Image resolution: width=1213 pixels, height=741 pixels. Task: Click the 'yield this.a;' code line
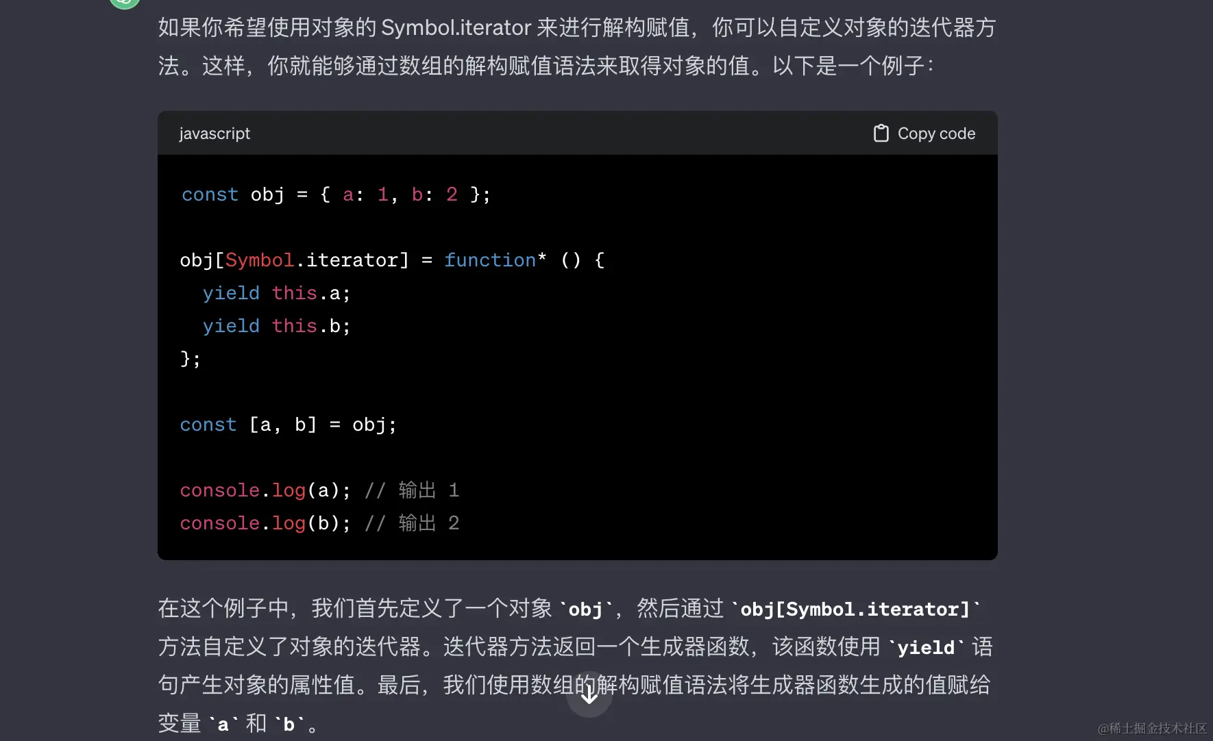click(276, 293)
